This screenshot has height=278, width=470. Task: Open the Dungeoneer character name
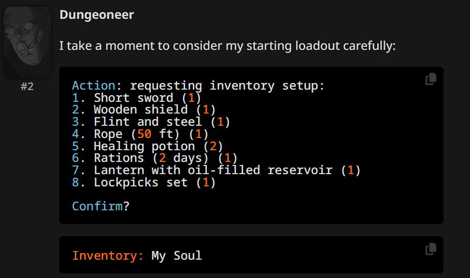97,15
